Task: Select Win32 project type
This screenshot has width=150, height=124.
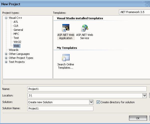Action: point(17,42)
